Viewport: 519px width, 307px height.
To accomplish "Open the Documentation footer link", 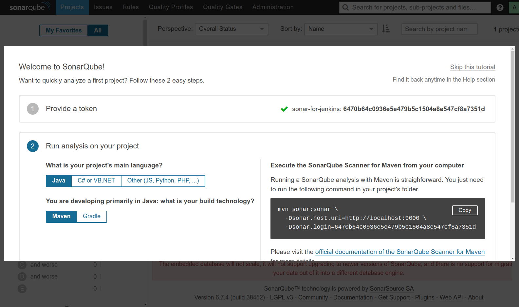I will click(x=353, y=297).
